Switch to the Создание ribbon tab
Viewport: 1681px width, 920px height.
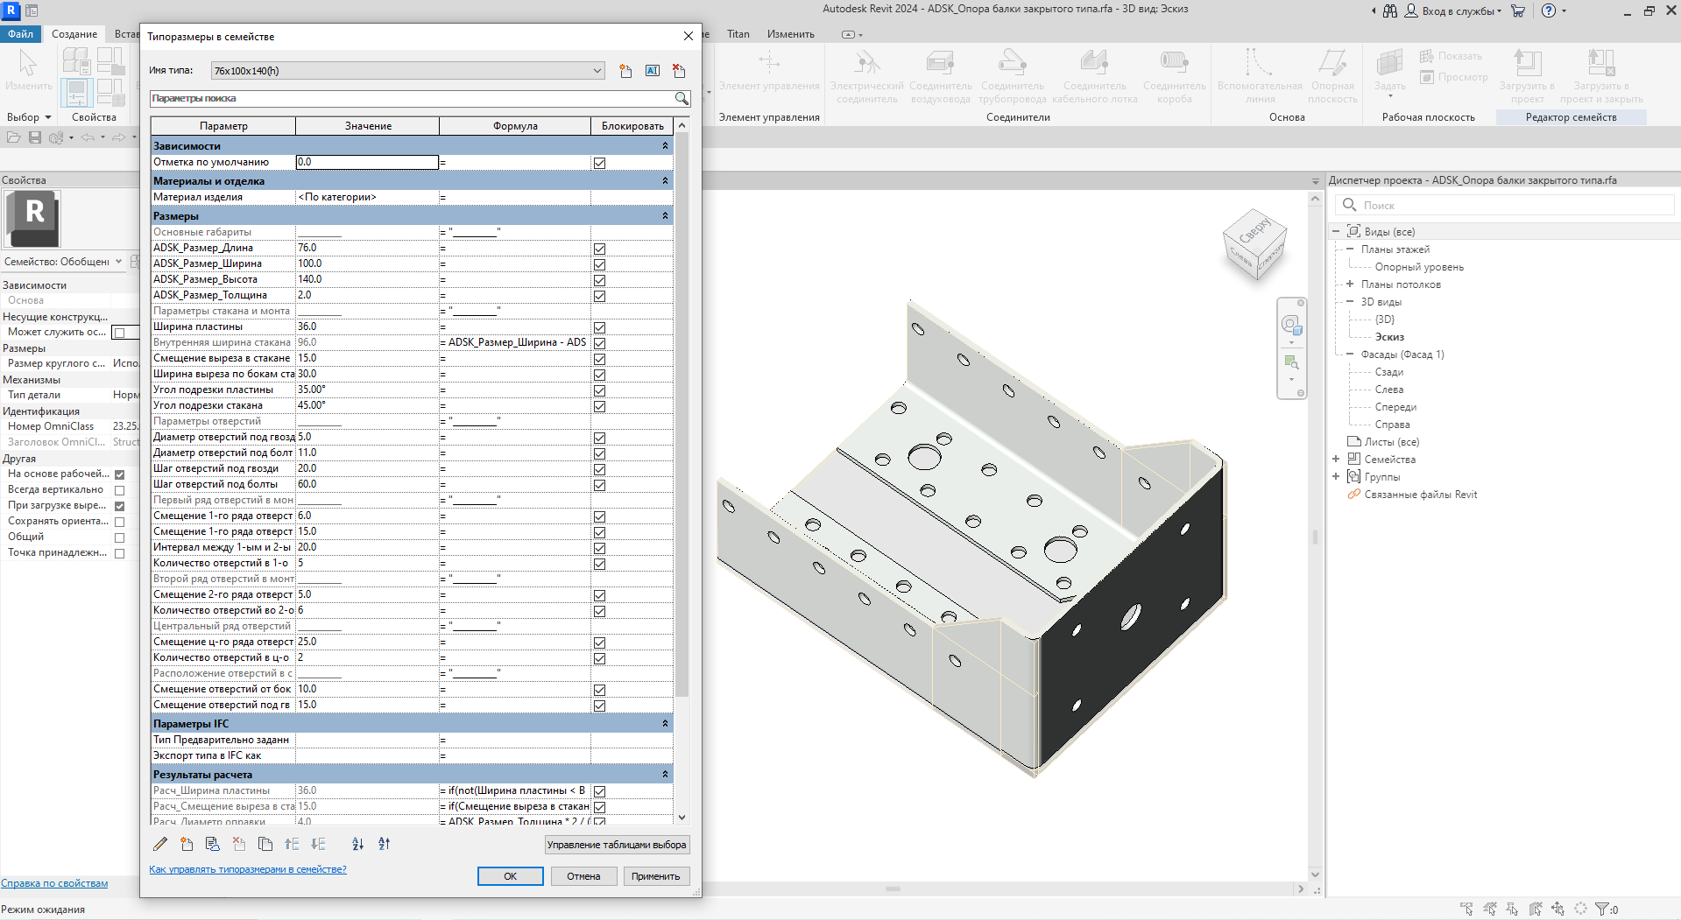point(74,34)
